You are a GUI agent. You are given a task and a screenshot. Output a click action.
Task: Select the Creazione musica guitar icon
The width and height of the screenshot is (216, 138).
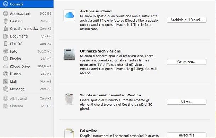6,29
